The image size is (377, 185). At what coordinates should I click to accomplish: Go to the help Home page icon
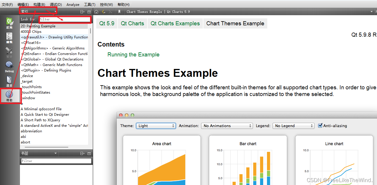pyautogui.click(x=97, y=12)
